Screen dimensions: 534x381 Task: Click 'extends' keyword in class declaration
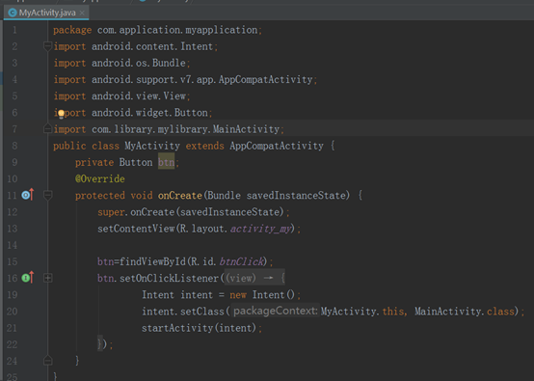[204, 146]
